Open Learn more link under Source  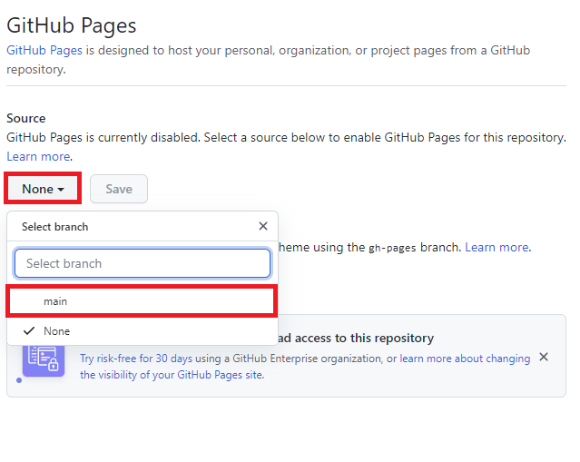coord(38,156)
